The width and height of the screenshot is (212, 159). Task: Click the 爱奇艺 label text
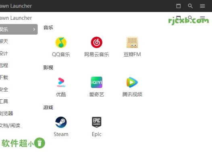[x=97, y=94]
